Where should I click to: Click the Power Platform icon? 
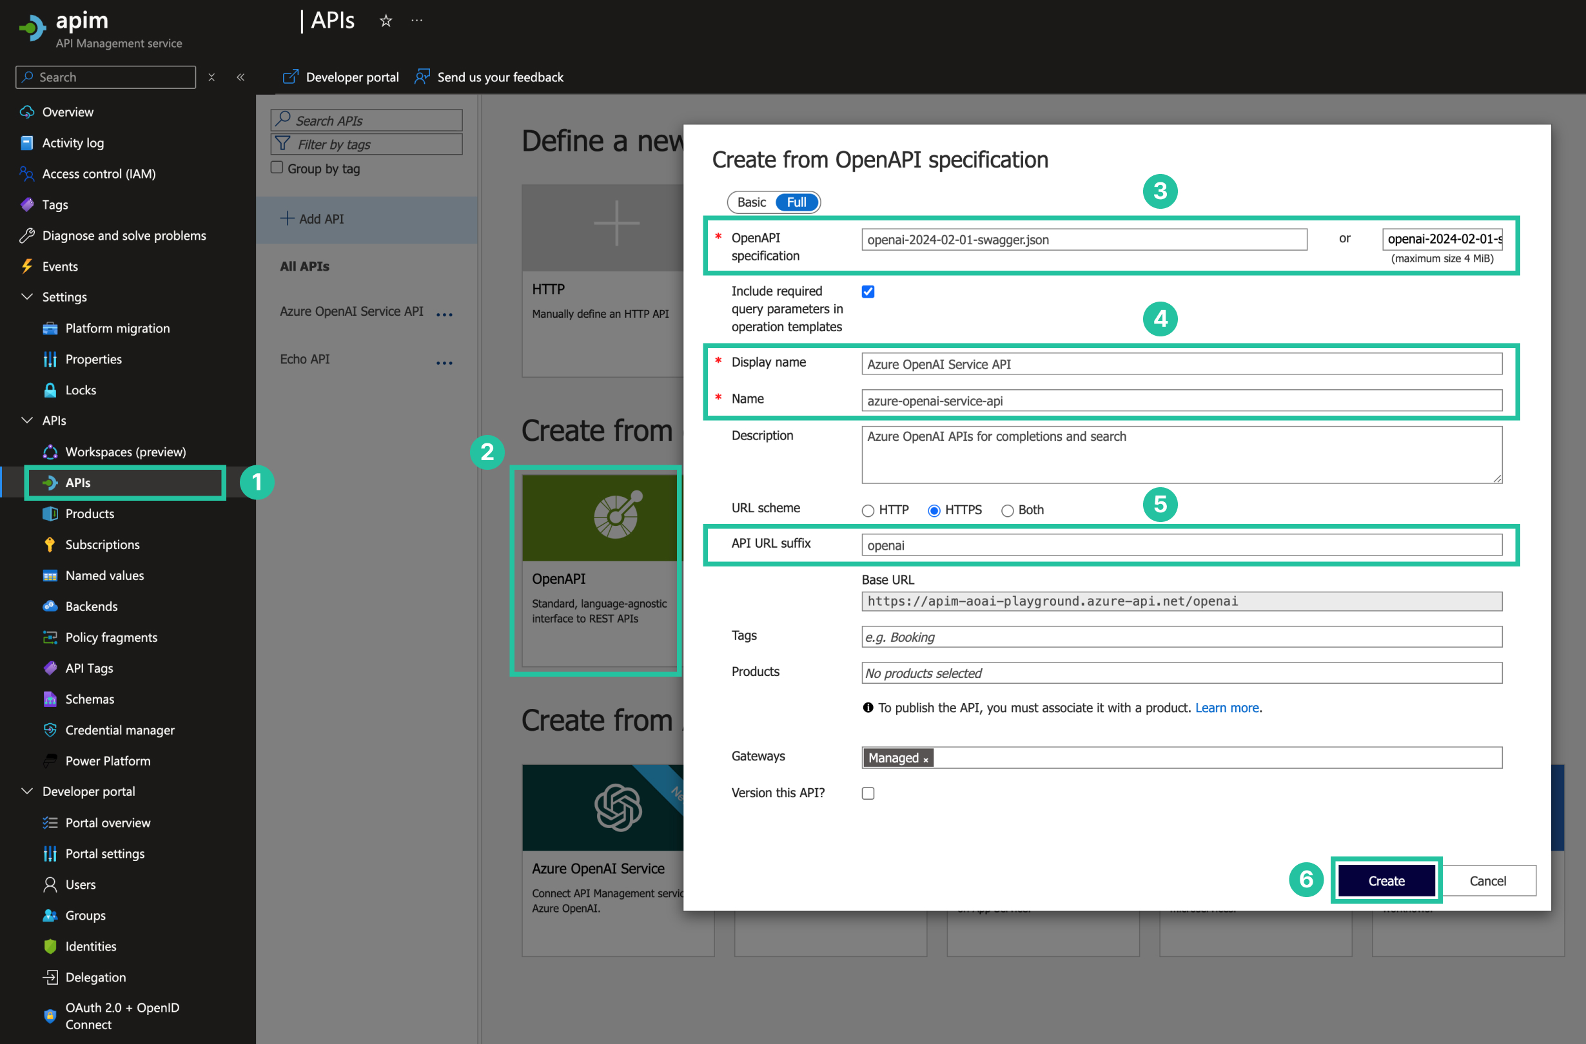(x=50, y=760)
